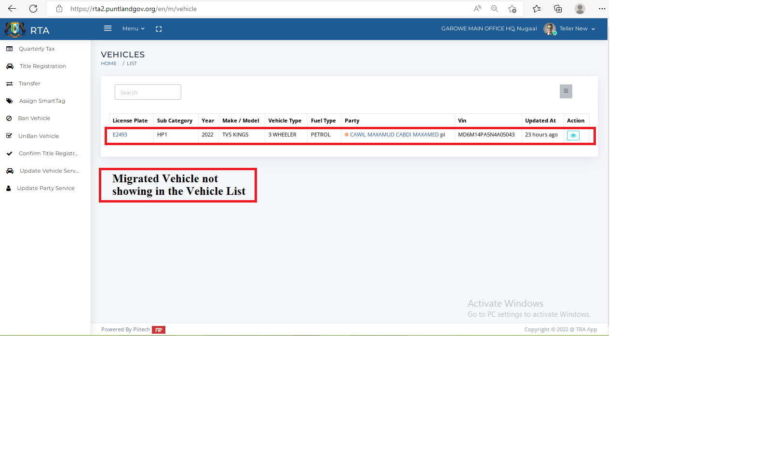This screenshot has height=461, width=783.
Task: Click the RTA emblem logo
Action: [x=15, y=29]
